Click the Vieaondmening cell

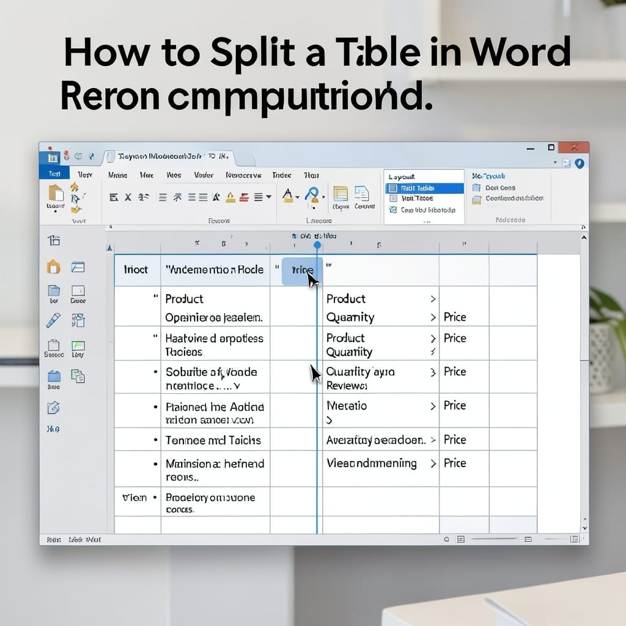[x=380, y=469]
